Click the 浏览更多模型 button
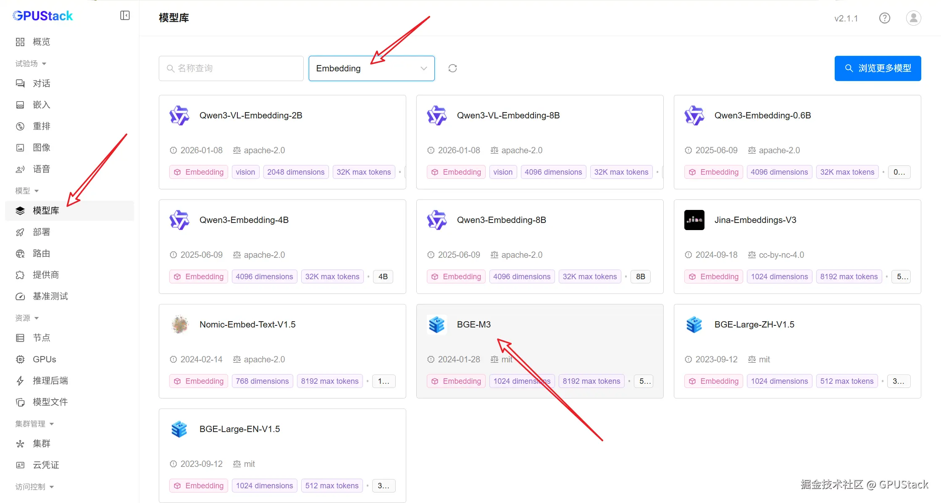The image size is (941, 503). tap(877, 68)
